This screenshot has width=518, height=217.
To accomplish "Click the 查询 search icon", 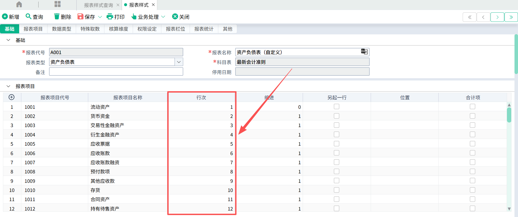I will click(28, 16).
